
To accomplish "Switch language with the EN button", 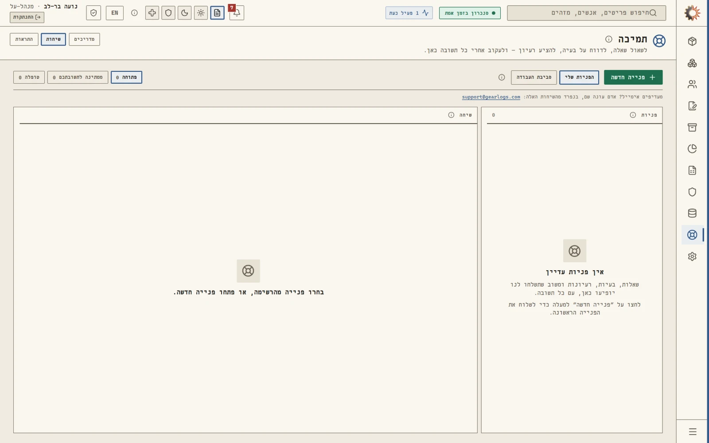I will click(115, 13).
